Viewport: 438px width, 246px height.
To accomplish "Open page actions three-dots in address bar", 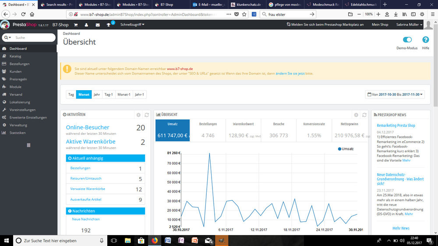I will 229,14.
